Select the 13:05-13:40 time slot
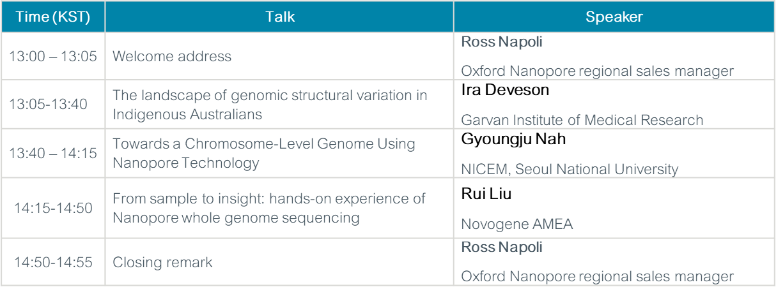 point(49,105)
